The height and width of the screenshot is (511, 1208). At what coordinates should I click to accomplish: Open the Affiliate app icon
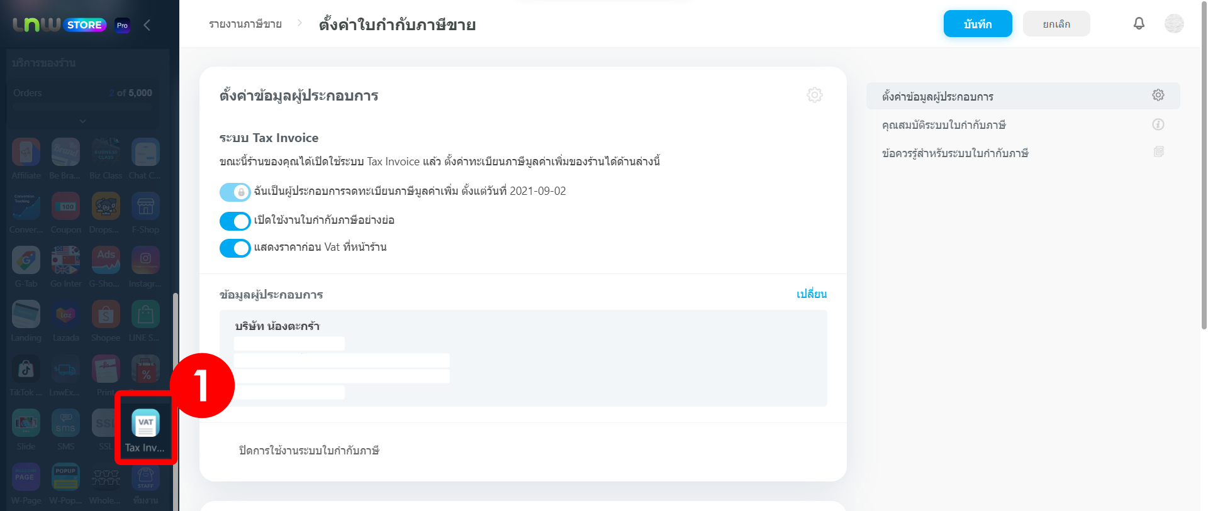click(26, 153)
